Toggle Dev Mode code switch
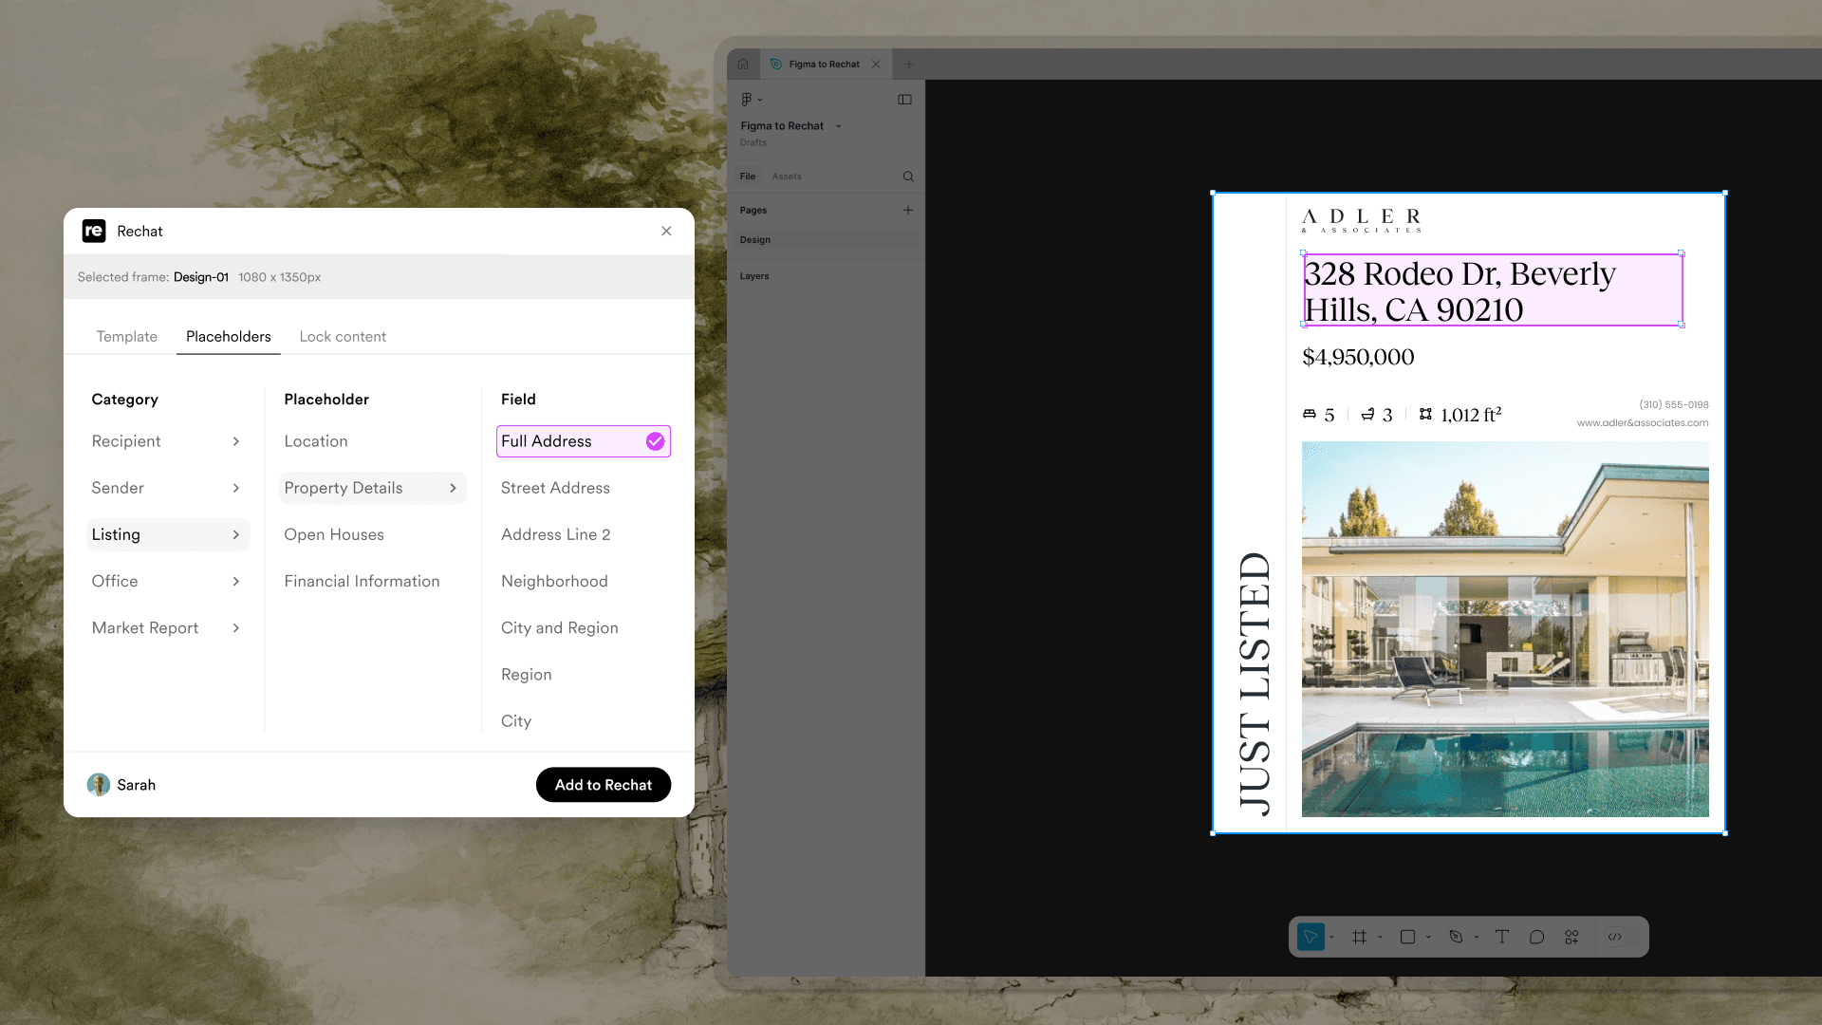This screenshot has width=1822, height=1025. tap(1614, 937)
